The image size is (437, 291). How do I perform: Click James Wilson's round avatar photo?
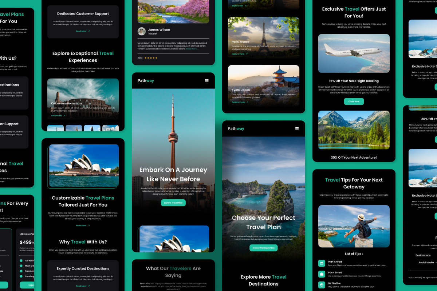click(142, 31)
